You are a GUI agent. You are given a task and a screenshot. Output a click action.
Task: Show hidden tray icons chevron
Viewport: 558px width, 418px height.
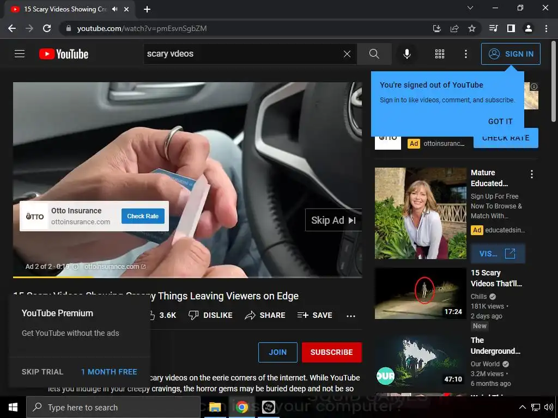pyautogui.click(x=522, y=407)
